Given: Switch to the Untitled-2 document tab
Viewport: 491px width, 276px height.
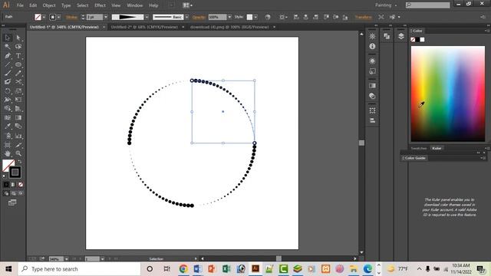Looking at the screenshot, I should pos(144,28).
